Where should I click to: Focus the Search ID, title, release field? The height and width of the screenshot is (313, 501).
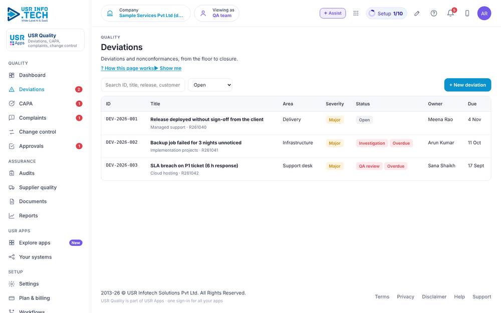click(143, 85)
